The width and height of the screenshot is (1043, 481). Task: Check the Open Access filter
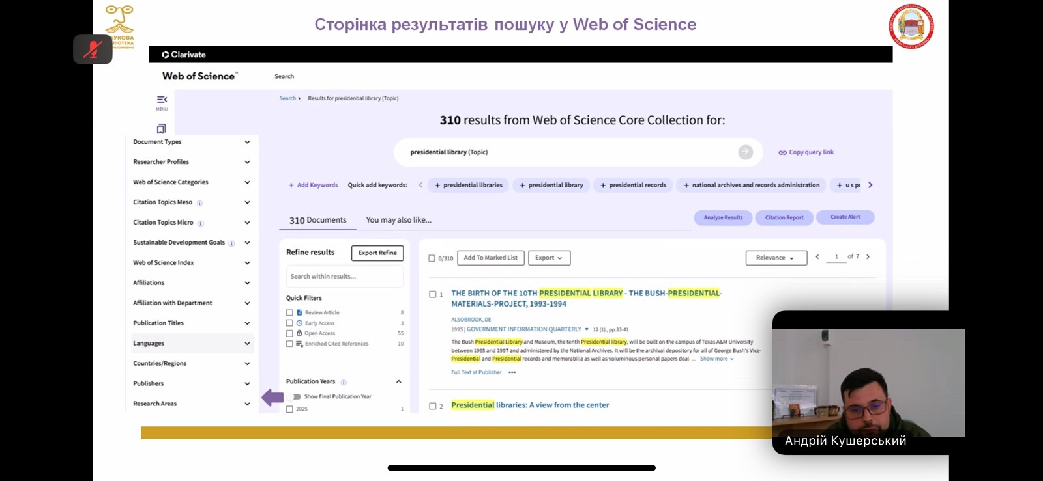[x=289, y=333]
